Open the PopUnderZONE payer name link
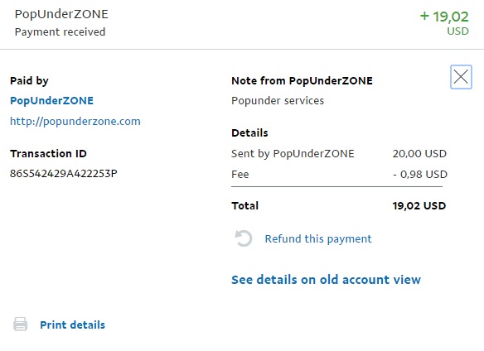The width and height of the screenshot is (484, 351). [51, 100]
